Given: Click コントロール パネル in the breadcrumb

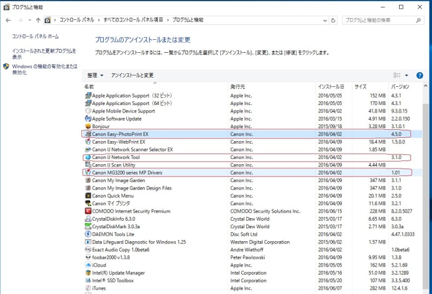Looking at the screenshot, I should [77, 20].
